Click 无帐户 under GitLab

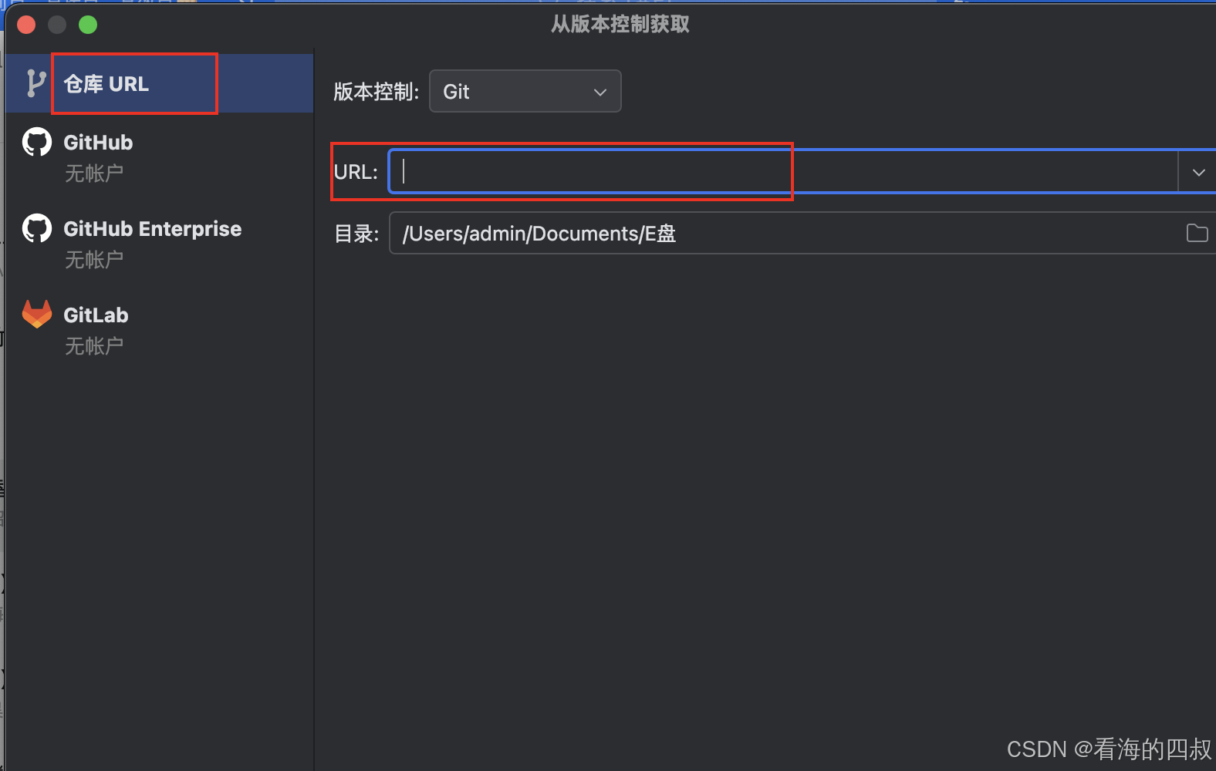click(x=94, y=345)
